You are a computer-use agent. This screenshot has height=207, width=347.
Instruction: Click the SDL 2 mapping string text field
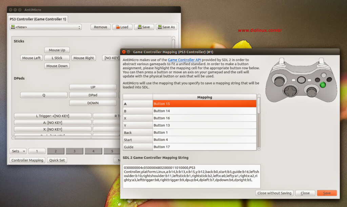(192, 176)
